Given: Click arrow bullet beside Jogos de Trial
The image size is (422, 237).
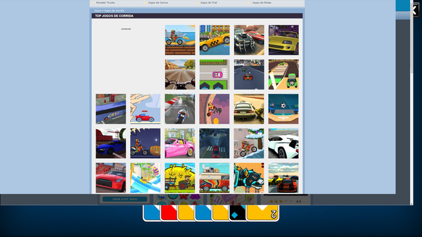Looking at the screenshot, I should 197,3.
